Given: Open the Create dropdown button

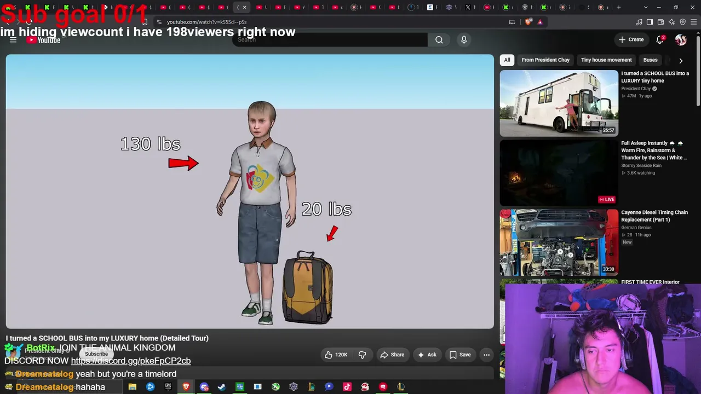Looking at the screenshot, I should 631,39.
